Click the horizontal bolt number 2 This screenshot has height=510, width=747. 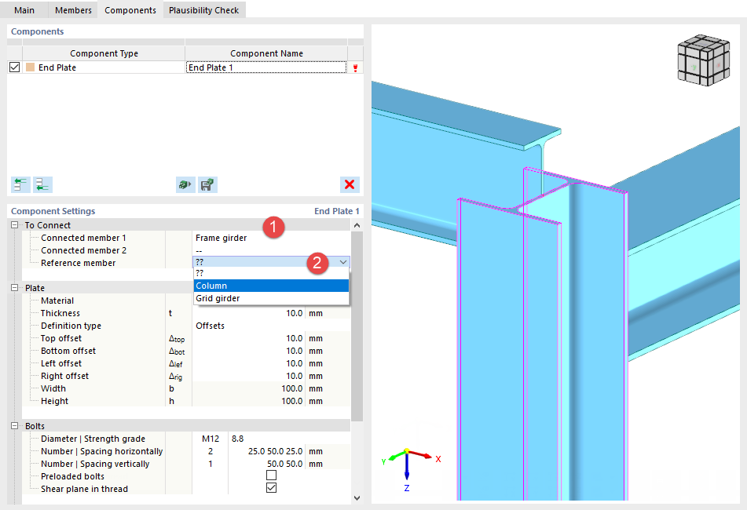tap(210, 451)
